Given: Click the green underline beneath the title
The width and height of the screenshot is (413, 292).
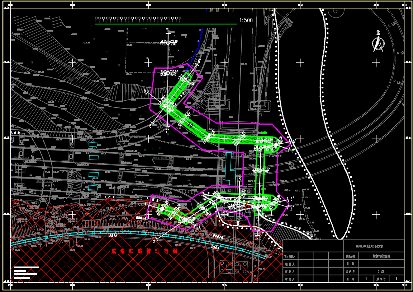Looking at the screenshot, I should click(x=166, y=24).
